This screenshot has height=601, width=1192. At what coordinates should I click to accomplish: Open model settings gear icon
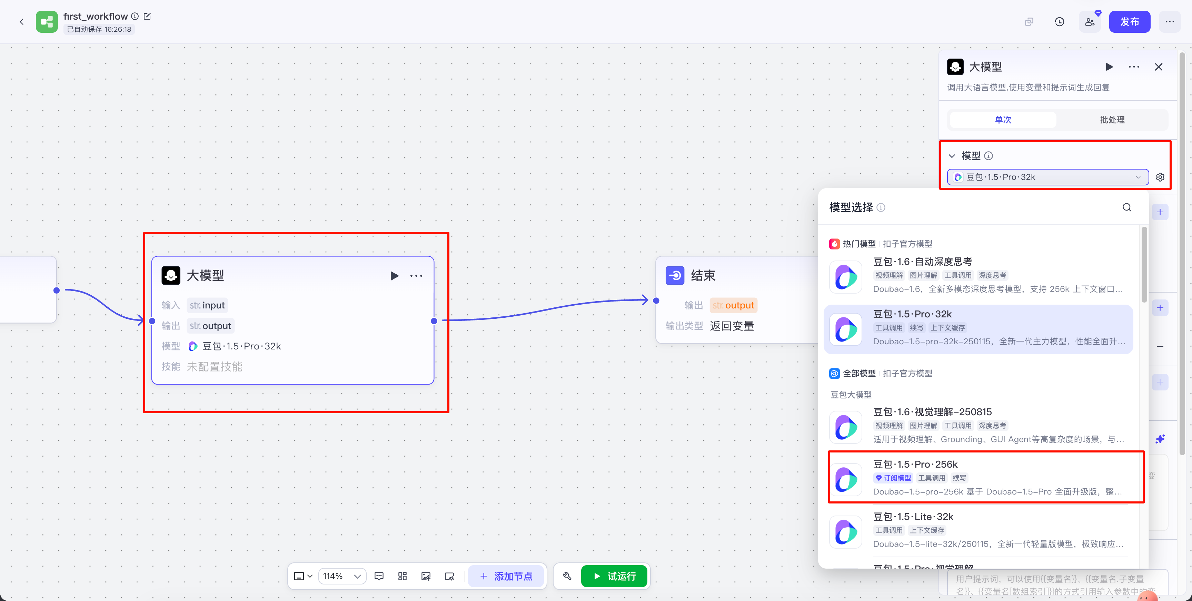coord(1160,177)
